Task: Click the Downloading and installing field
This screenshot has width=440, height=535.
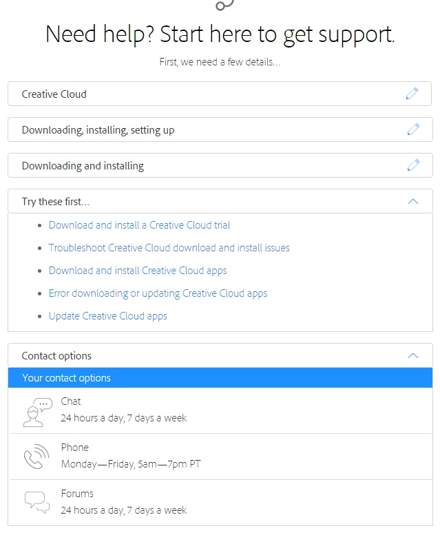Action: click(x=207, y=166)
